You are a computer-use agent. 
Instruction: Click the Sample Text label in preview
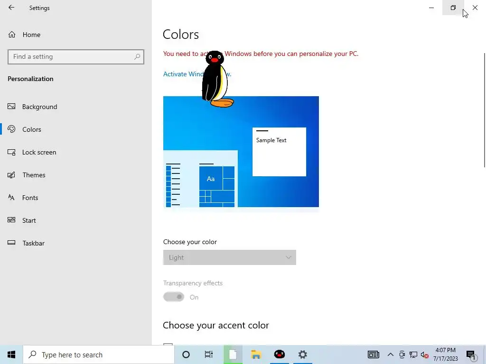coord(271,140)
